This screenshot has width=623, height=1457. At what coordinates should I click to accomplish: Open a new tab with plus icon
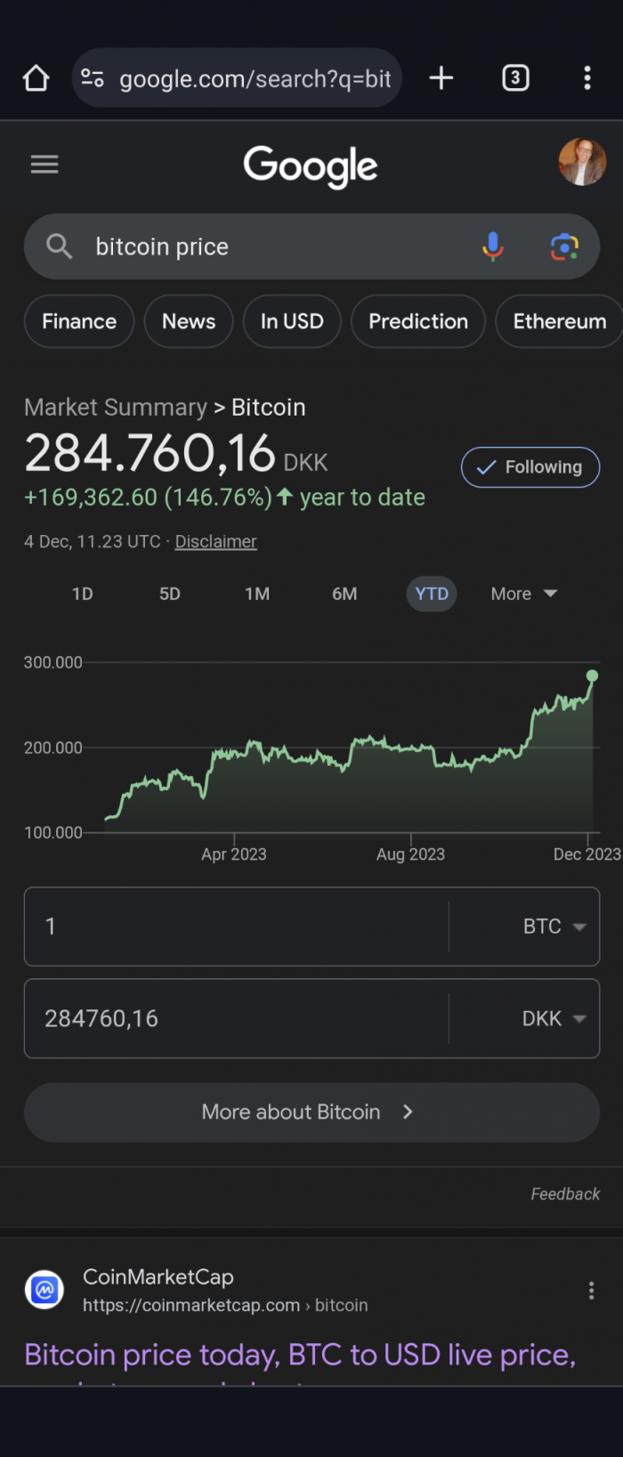pyautogui.click(x=441, y=78)
